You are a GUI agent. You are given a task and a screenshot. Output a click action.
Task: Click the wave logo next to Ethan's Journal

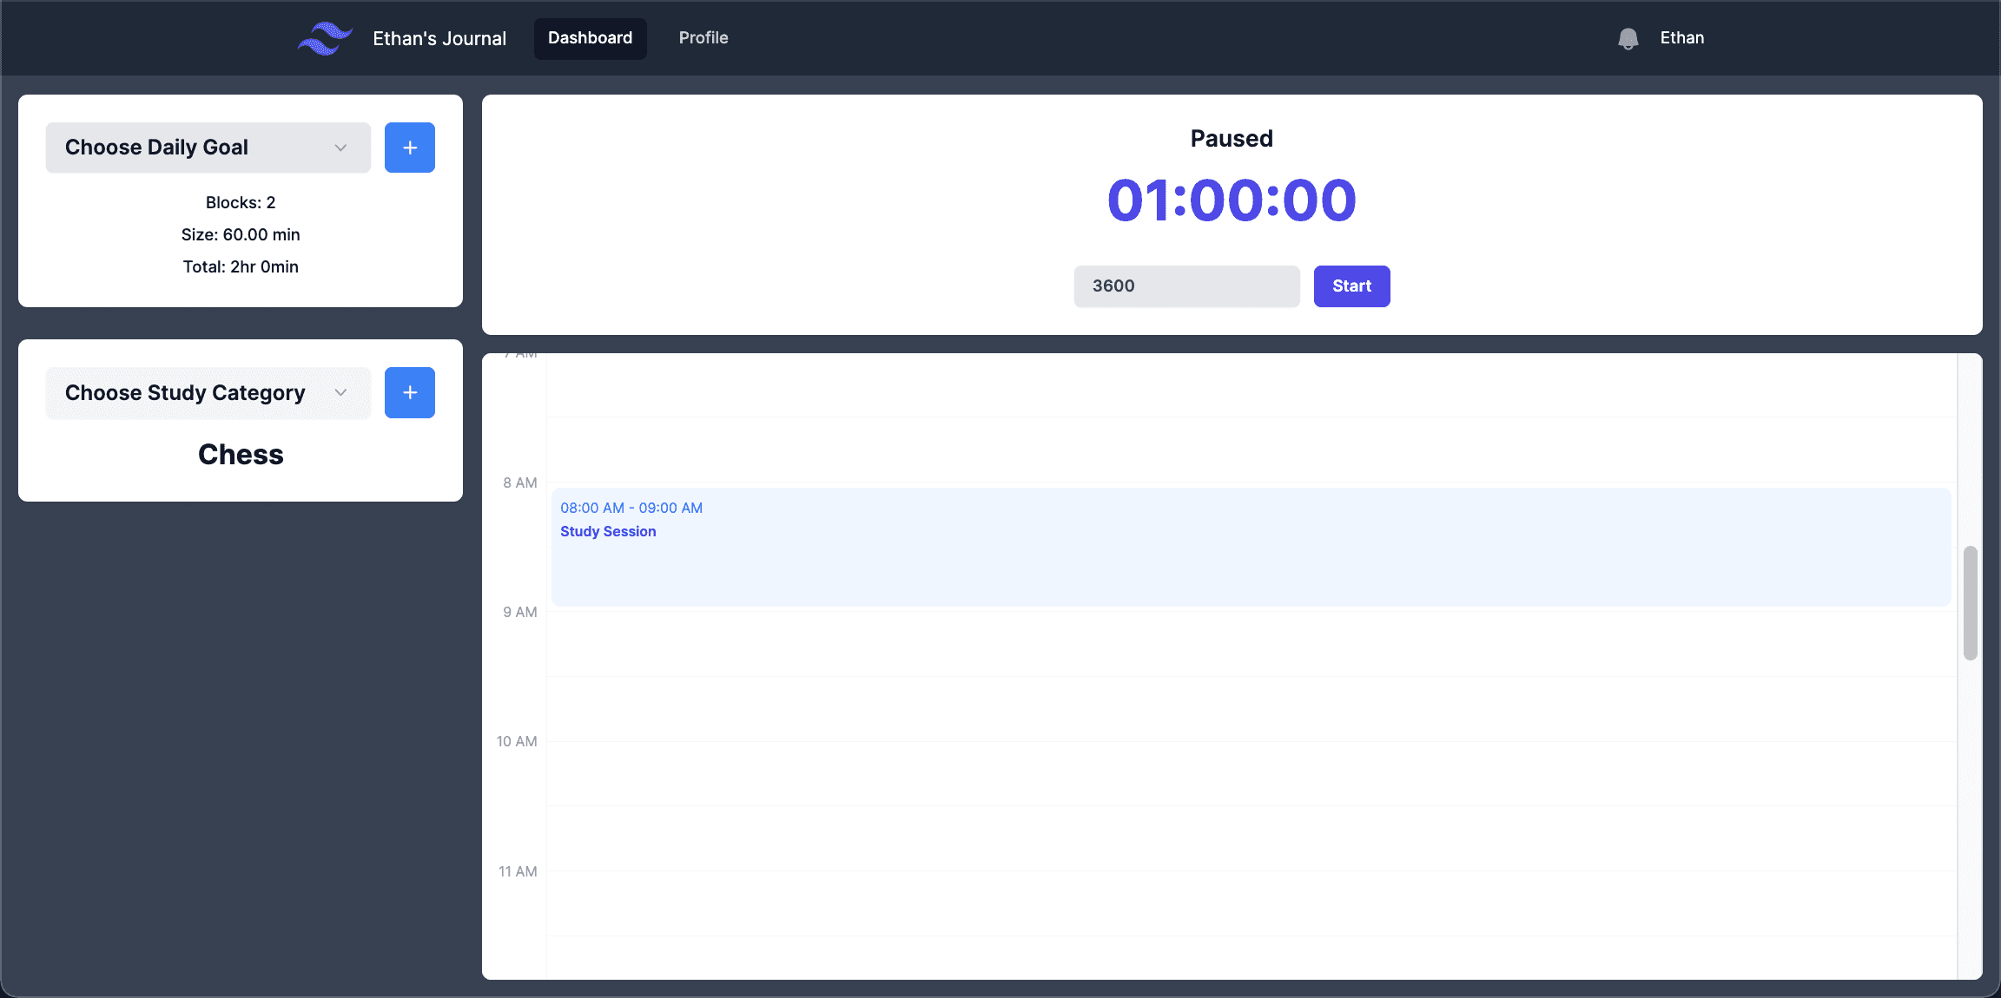click(x=325, y=37)
